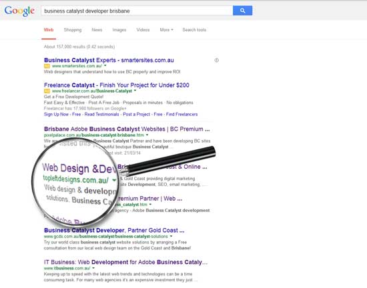Viewport: 367px width, 288px height.
Task: Open Brisbane Adobe Business Catalyst Websites result
Action: pyautogui.click(x=127, y=129)
